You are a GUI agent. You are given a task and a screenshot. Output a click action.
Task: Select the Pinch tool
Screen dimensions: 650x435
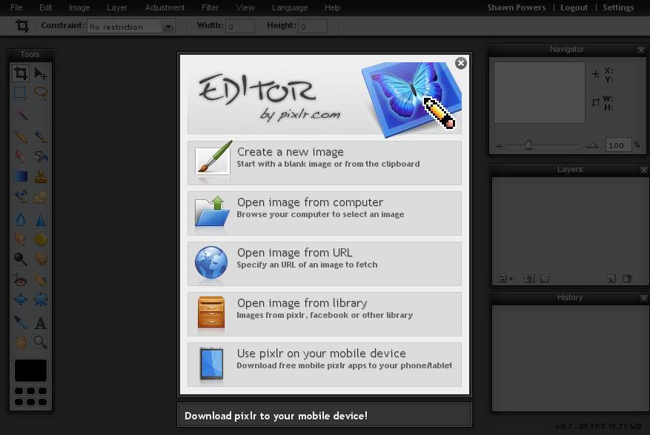pyautogui.click(x=41, y=299)
